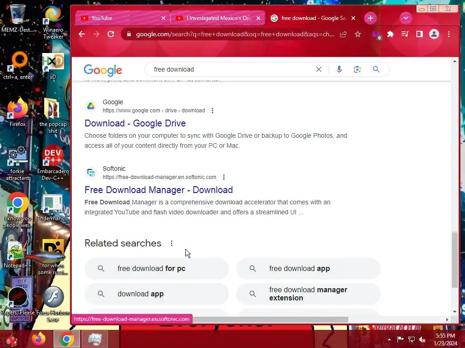Select Embarcadero Dev-C++ desktop icon

[53, 163]
